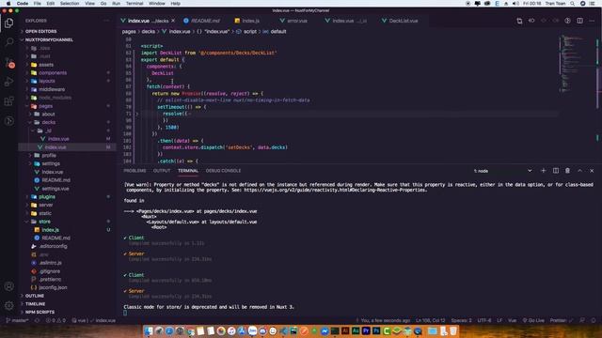The image size is (602, 338).
Task: Maximize the terminal panel with up chevron
Action: click(x=579, y=171)
